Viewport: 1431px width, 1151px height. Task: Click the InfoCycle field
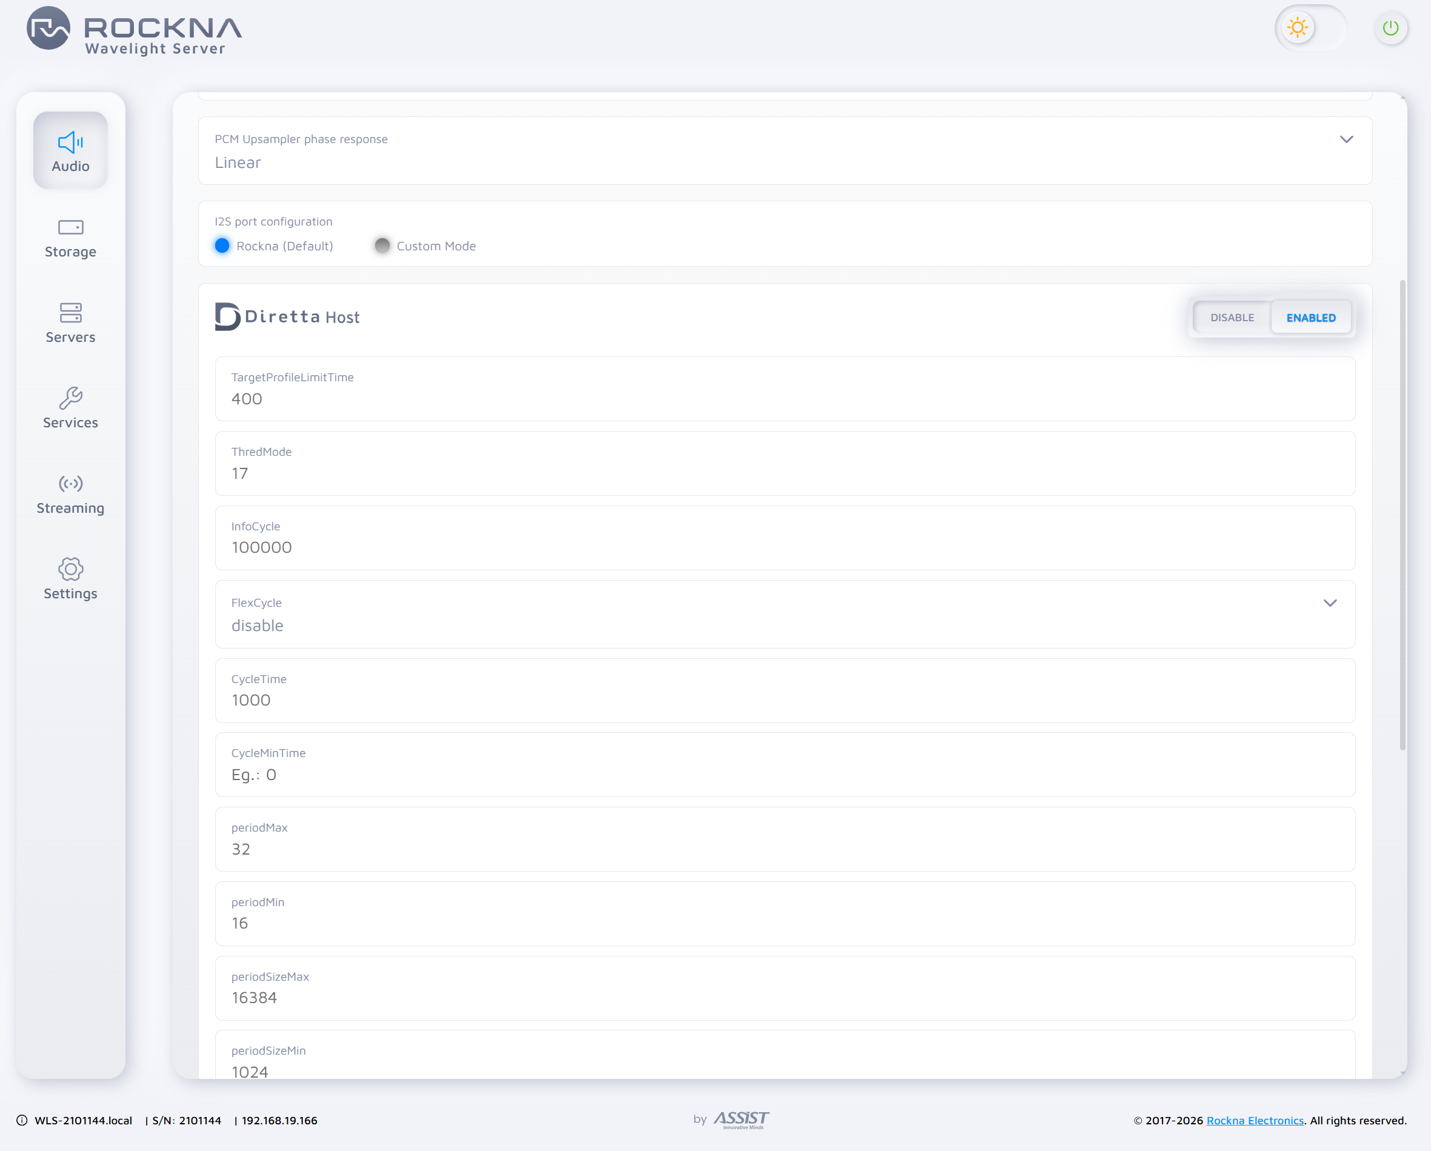click(785, 538)
